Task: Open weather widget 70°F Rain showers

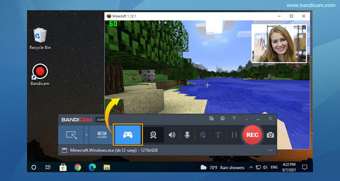Action: pos(222,167)
